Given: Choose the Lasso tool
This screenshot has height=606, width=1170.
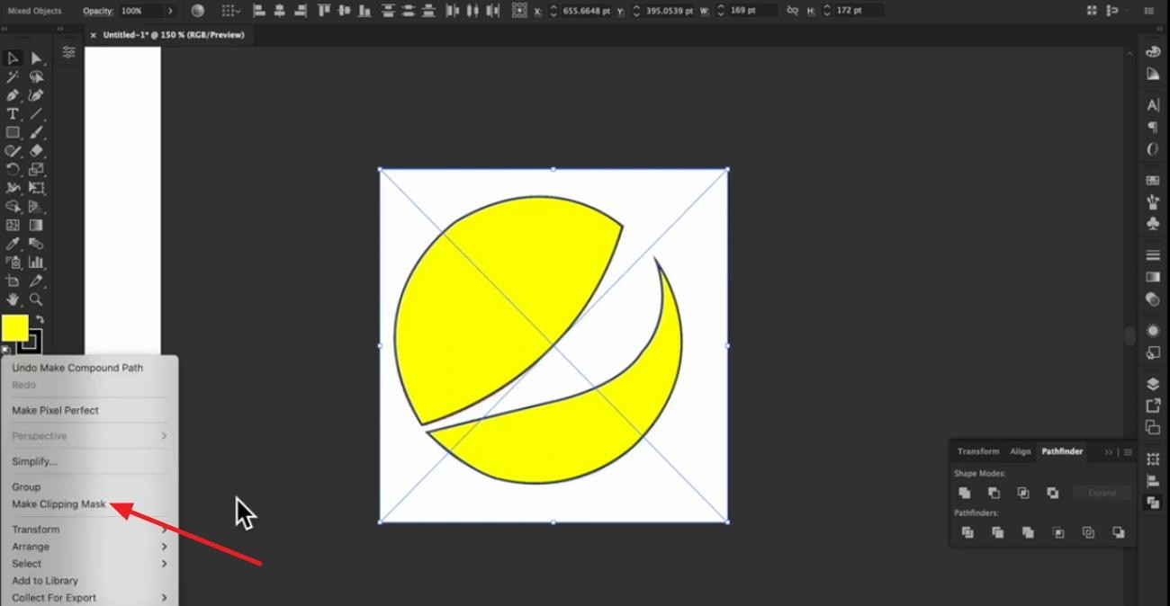Looking at the screenshot, I should 36,77.
